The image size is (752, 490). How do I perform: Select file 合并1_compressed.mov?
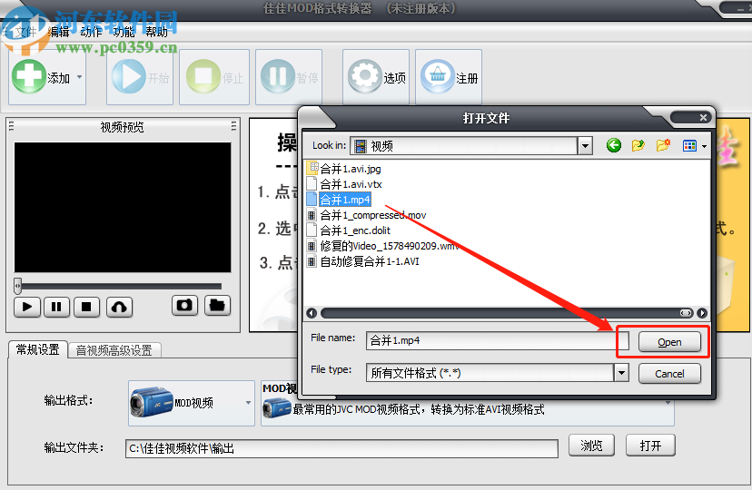[373, 215]
